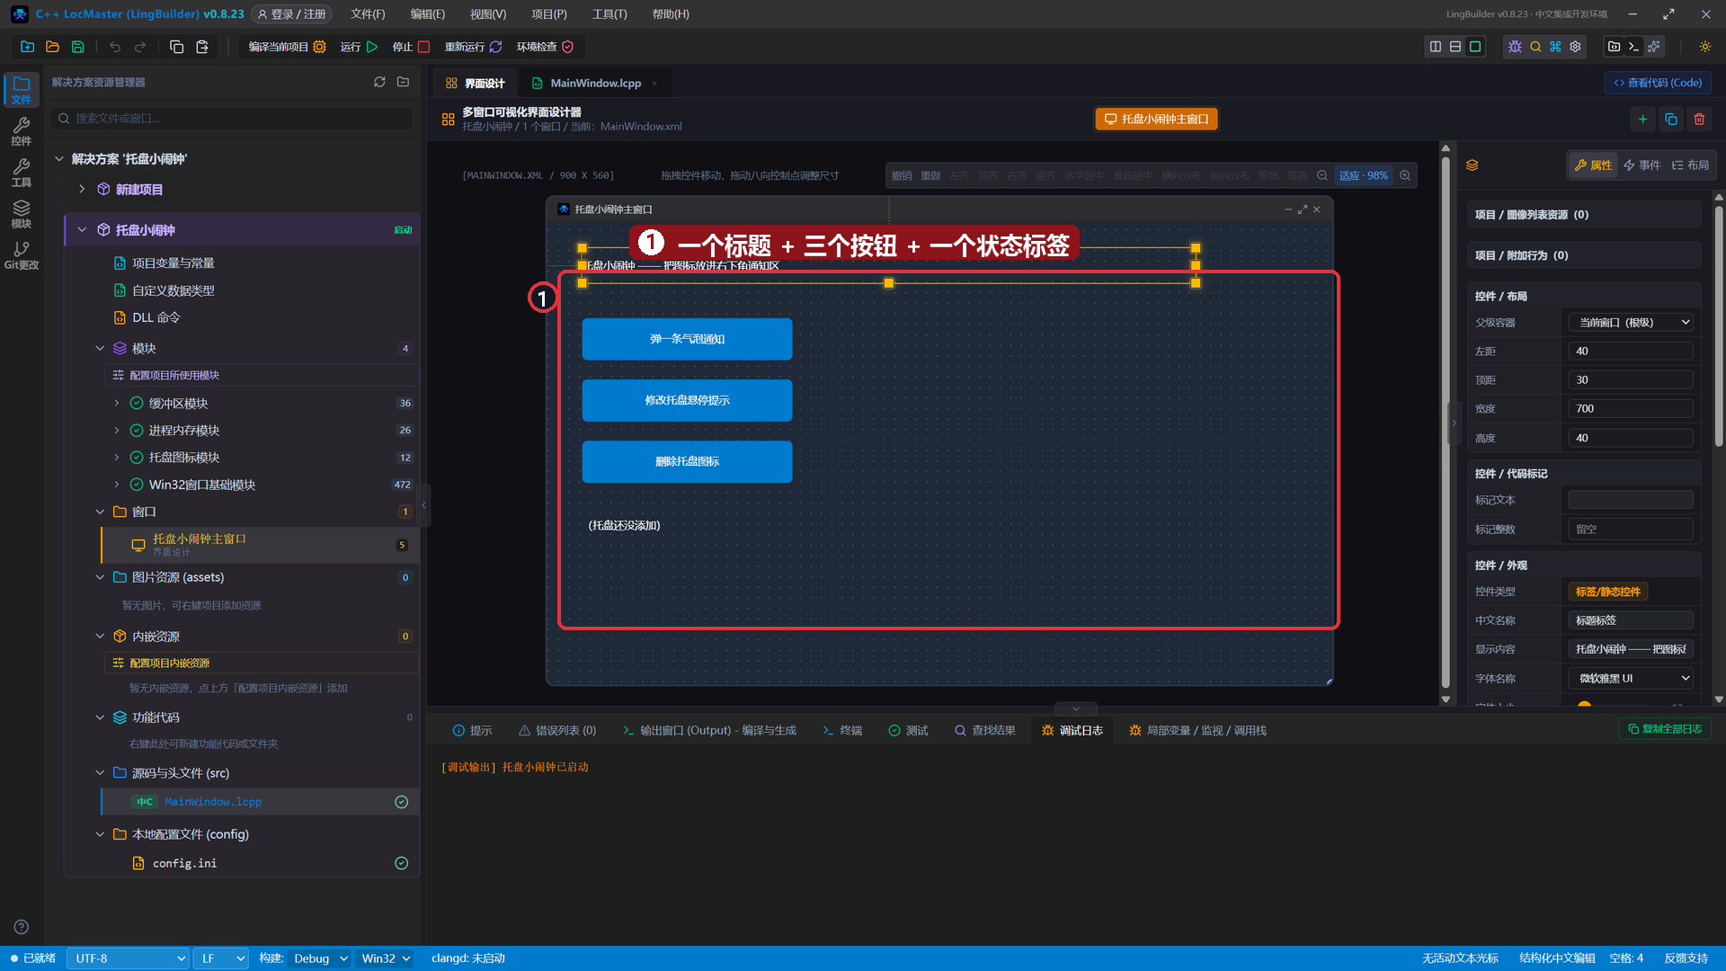Click the 查看代码 (Code) button
This screenshot has width=1726, height=971.
pyautogui.click(x=1658, y=83)
